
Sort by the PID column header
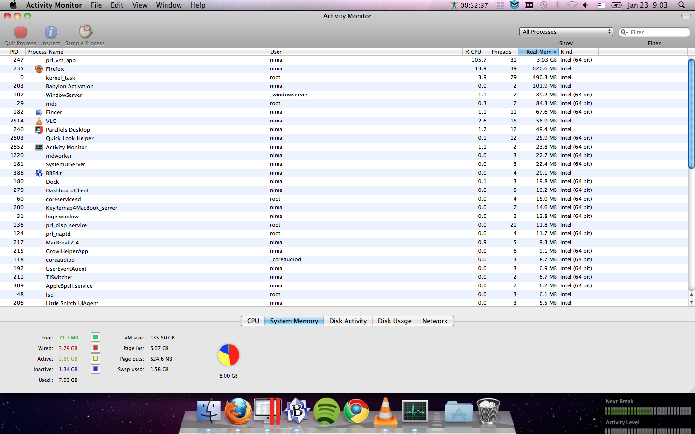[14, 52]
